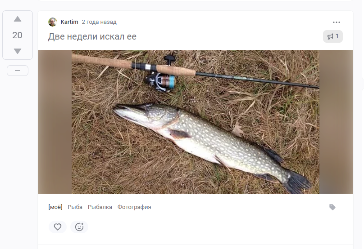Open the "Фотография" tag
This screenshot has height=249, width=364.
pos(134,207)
